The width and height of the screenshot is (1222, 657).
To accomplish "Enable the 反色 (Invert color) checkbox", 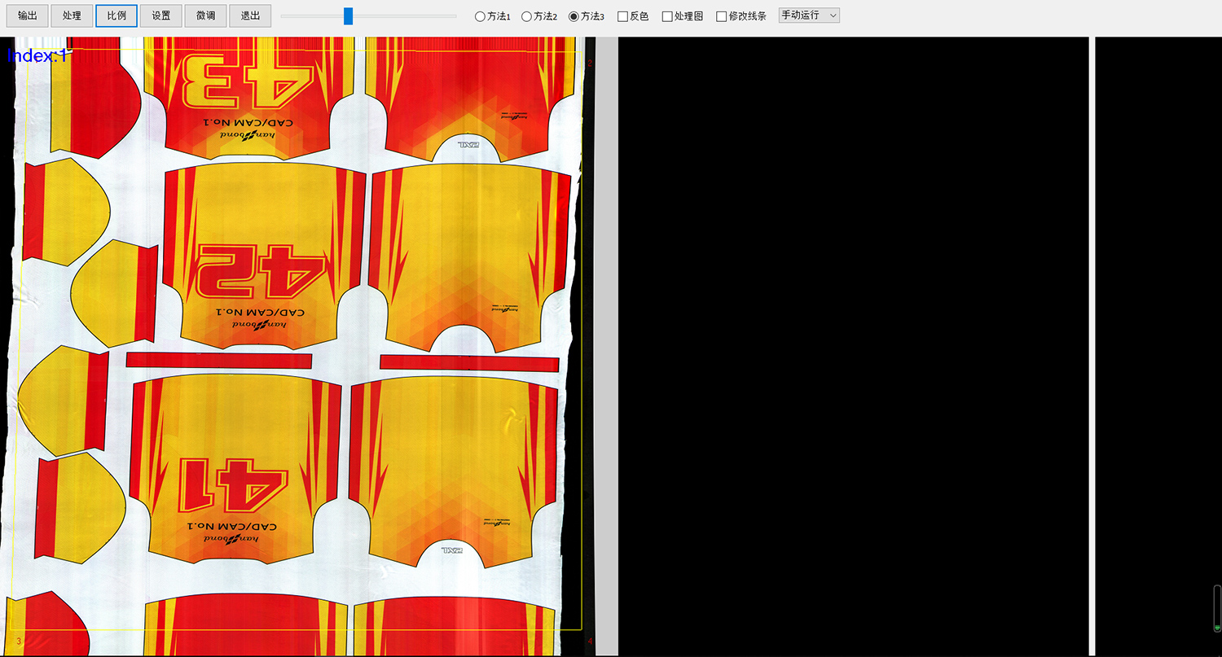I will pos(623,16).
